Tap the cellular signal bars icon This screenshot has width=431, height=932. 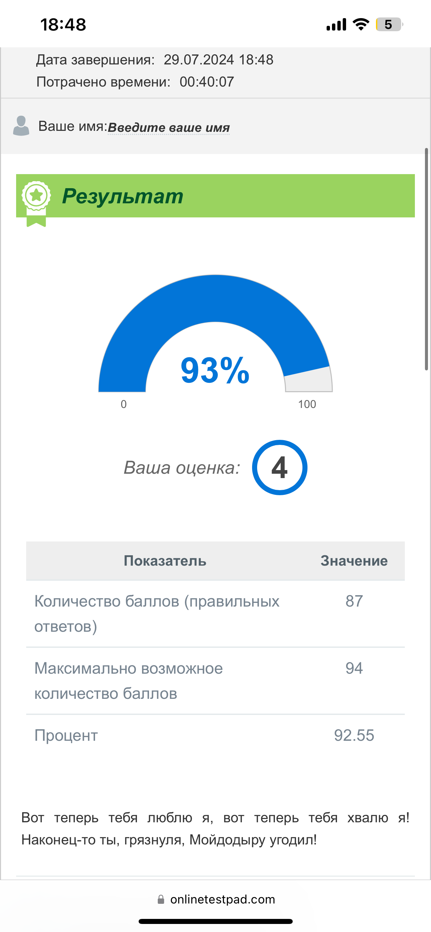pos(336,24)
